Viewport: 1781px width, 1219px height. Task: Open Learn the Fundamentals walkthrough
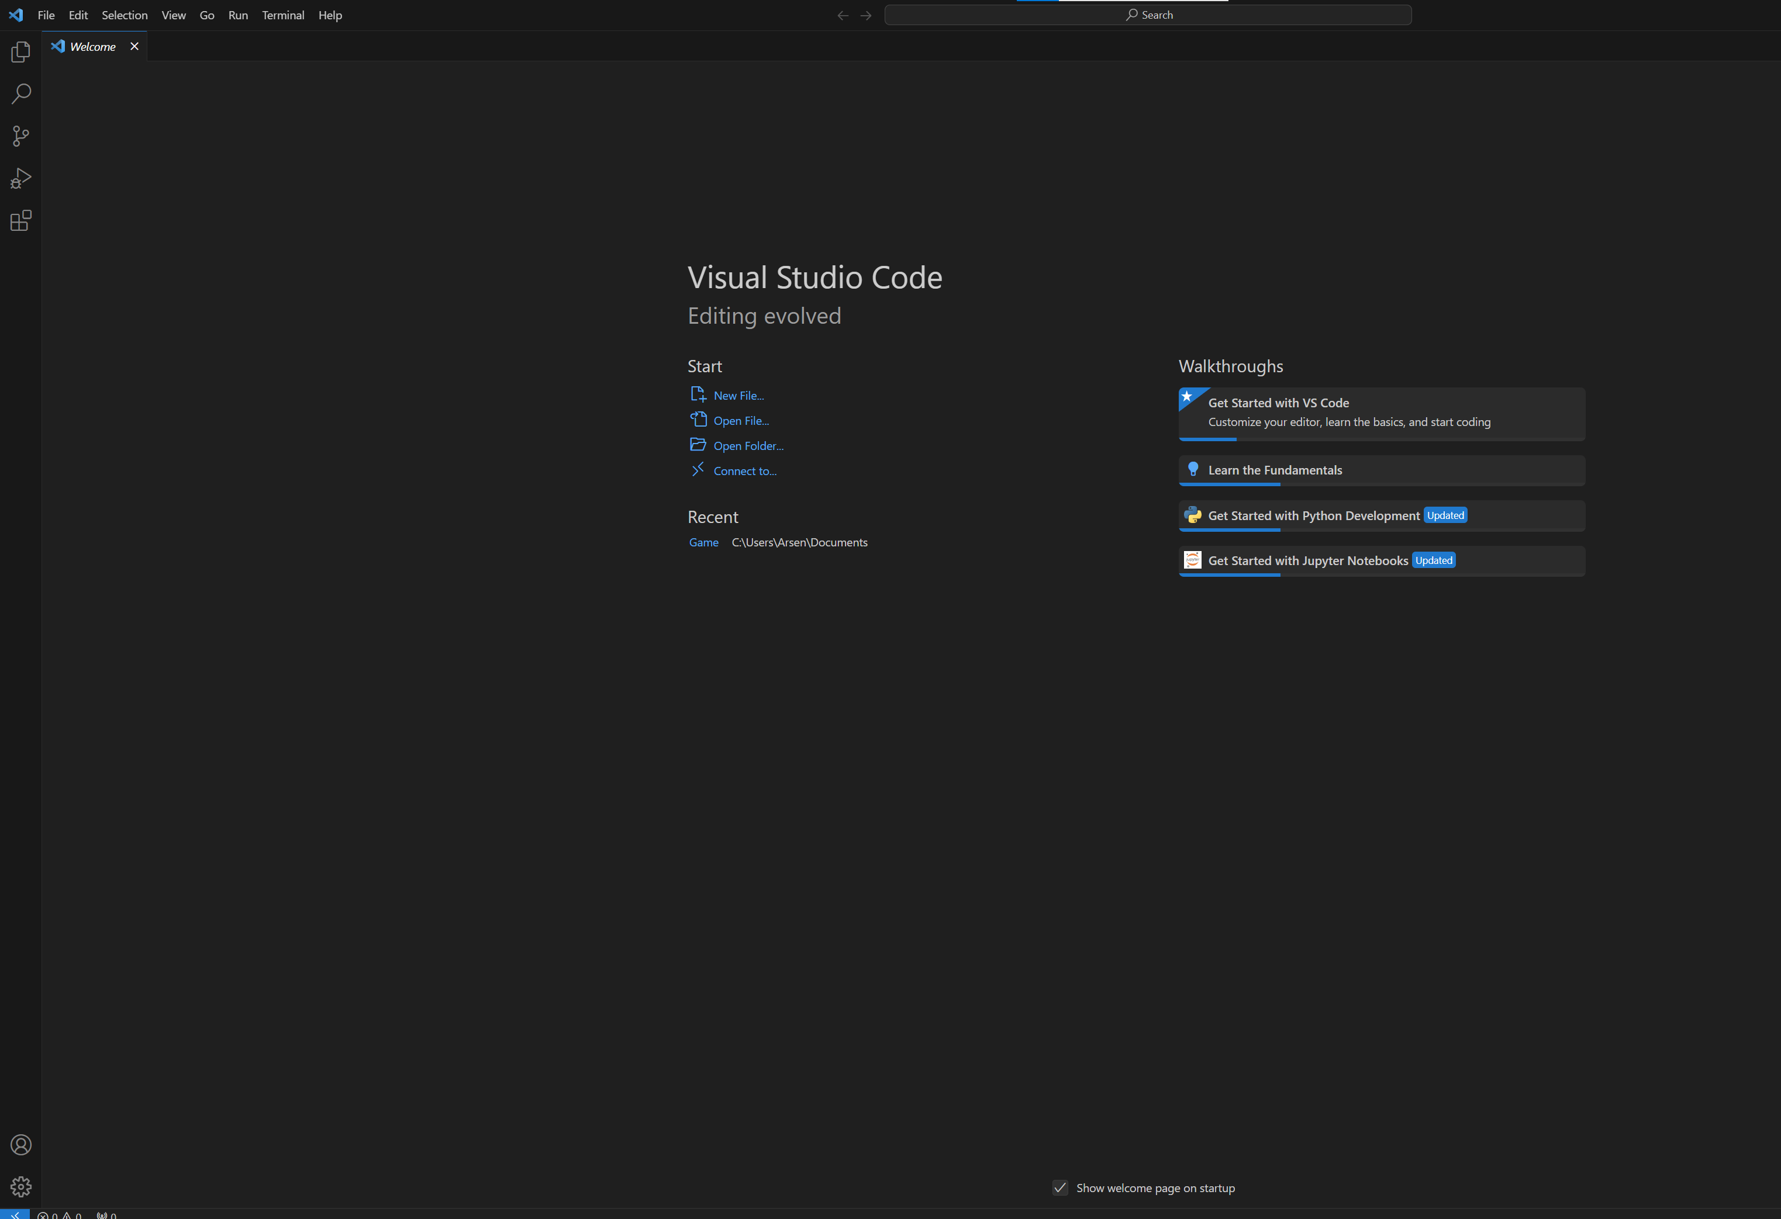pyautogui.click(x=1382, y=470)
